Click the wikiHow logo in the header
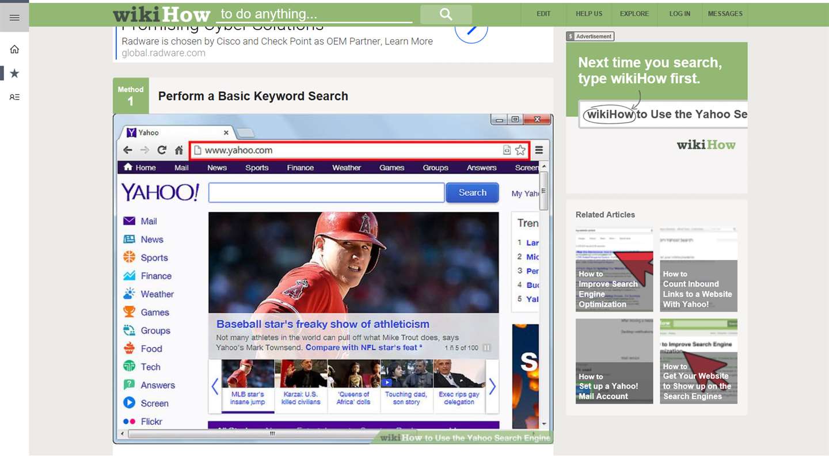 point(162,14)
